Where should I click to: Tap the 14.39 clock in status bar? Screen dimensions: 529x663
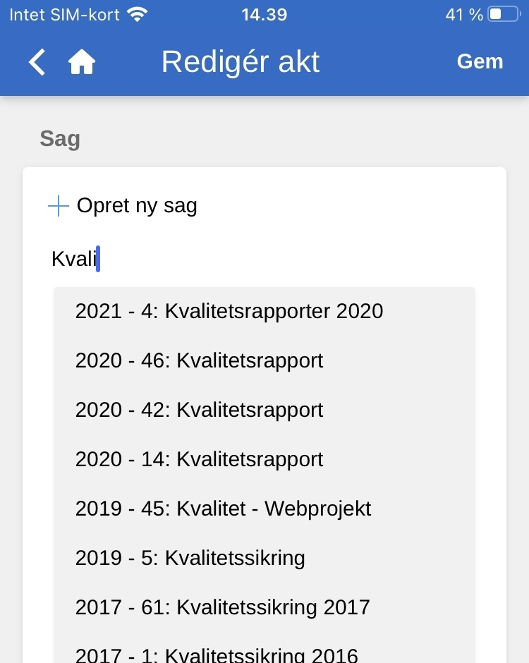click(264, 15)
